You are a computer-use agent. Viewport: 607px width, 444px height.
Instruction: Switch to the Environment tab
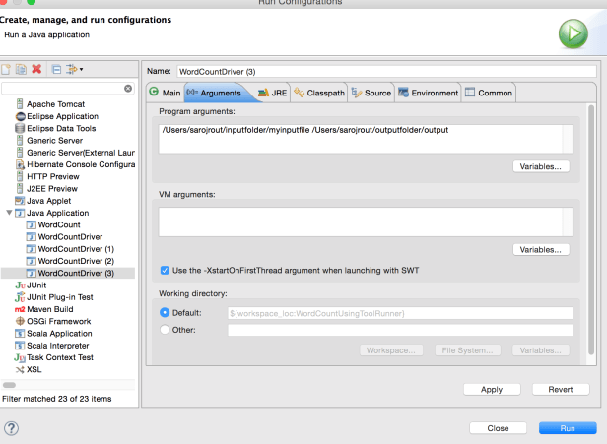tap(428, 93)
